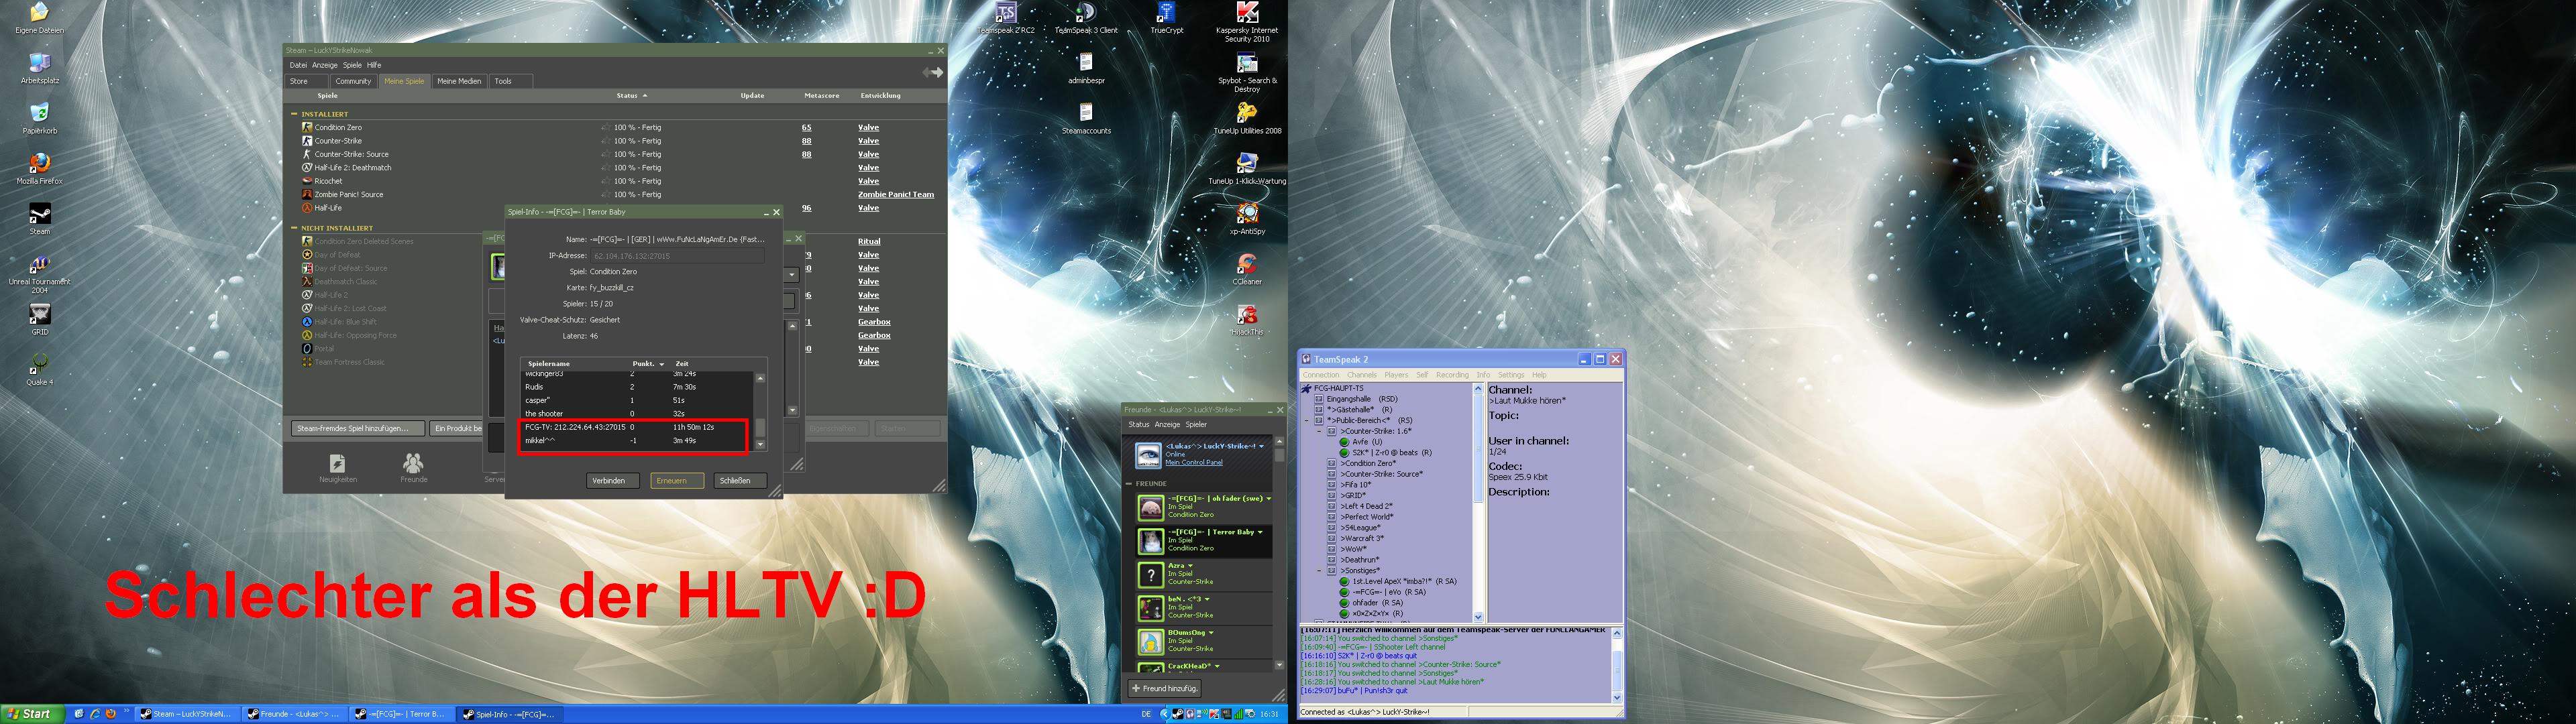Click the Firefox quick launch icon
The image size is (2576, 724).
[x=110, y=714]
